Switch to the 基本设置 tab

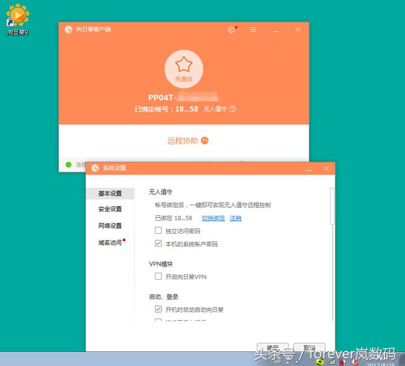tap(110, 193)
